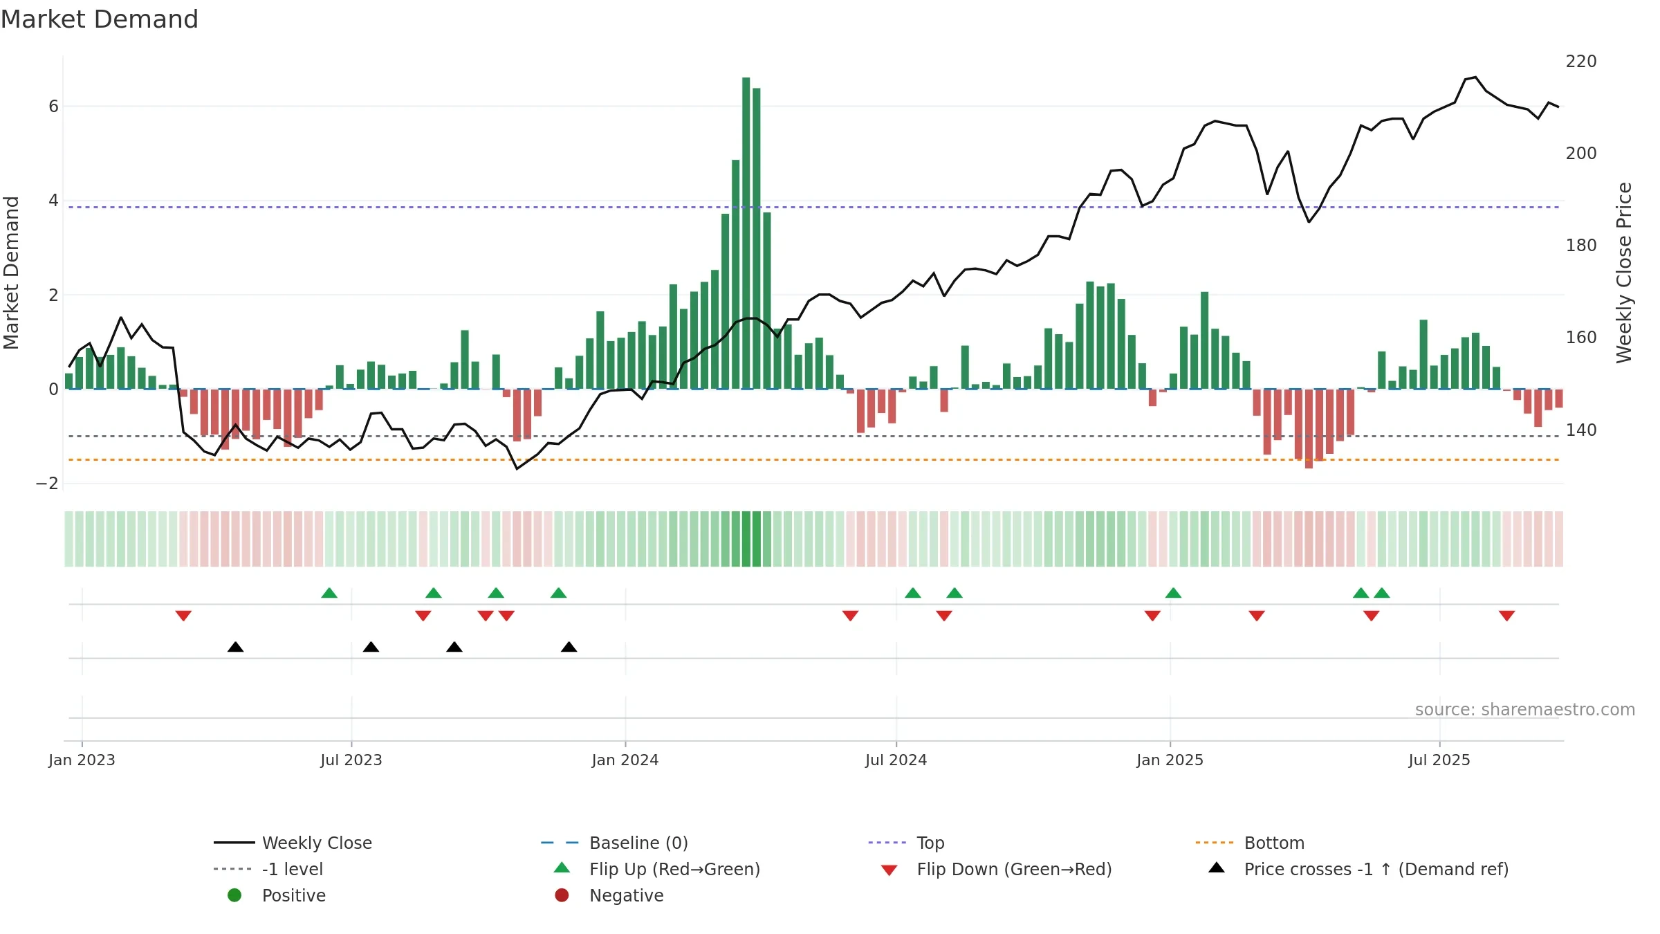Click the Baseline (0) blue dashed legend swatch
1660x934 pixels.
coord(560,843)
